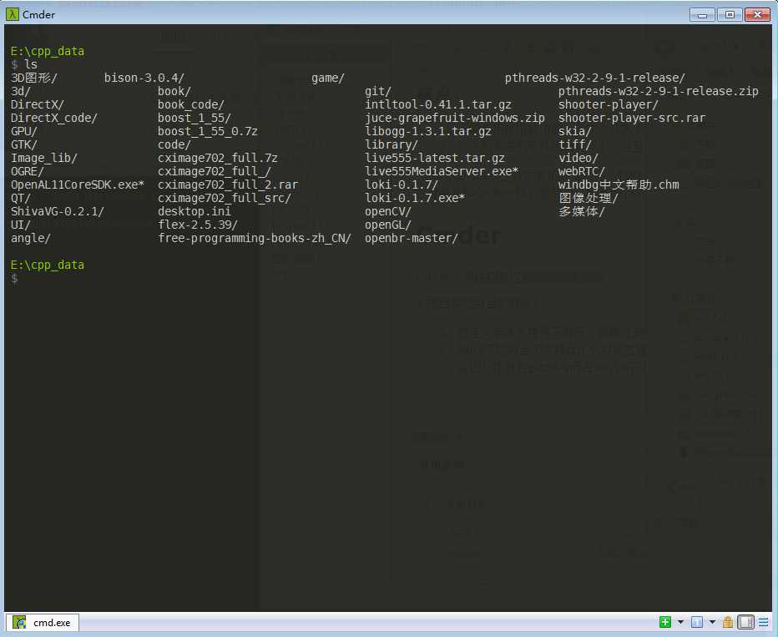This screenshot has width=778, height=637.
Task: Expand the dropdown arrow beside the consoles list icon
Action: [x=712, y=622]
